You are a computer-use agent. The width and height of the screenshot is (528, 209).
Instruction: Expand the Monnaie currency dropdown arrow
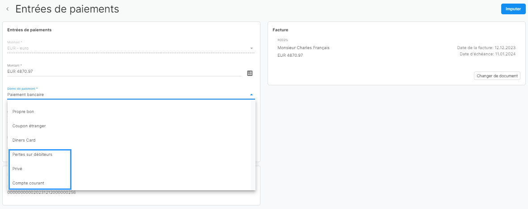tap(251, 49)
